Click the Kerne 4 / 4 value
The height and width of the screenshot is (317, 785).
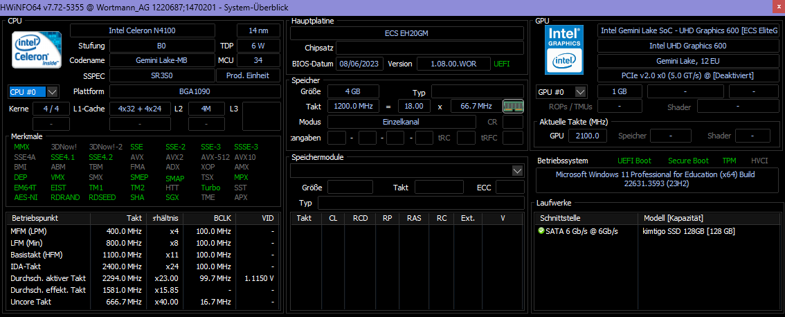(x=51, y=109)
